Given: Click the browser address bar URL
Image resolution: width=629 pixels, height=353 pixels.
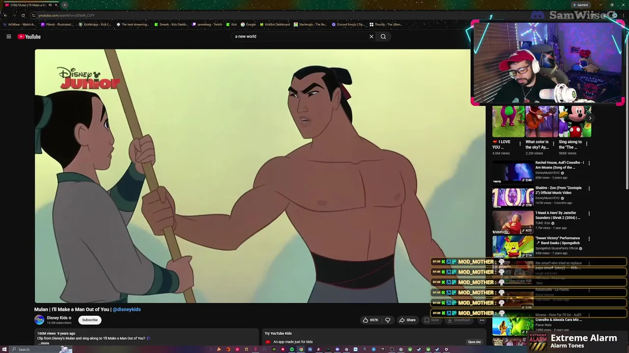Looking at the screenshot, I should (66, 15).
